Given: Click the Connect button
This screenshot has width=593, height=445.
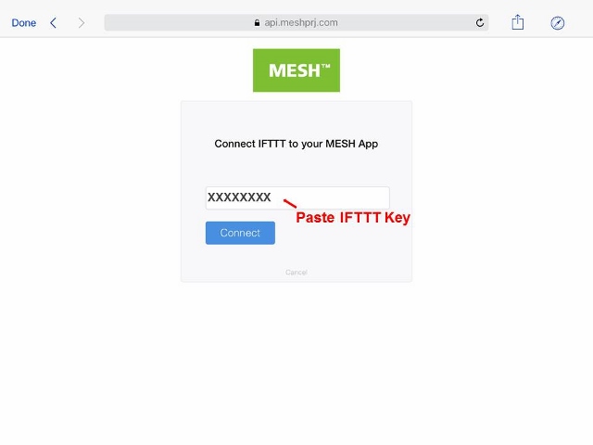Looking at the screenshot, I should click(240, 233).
